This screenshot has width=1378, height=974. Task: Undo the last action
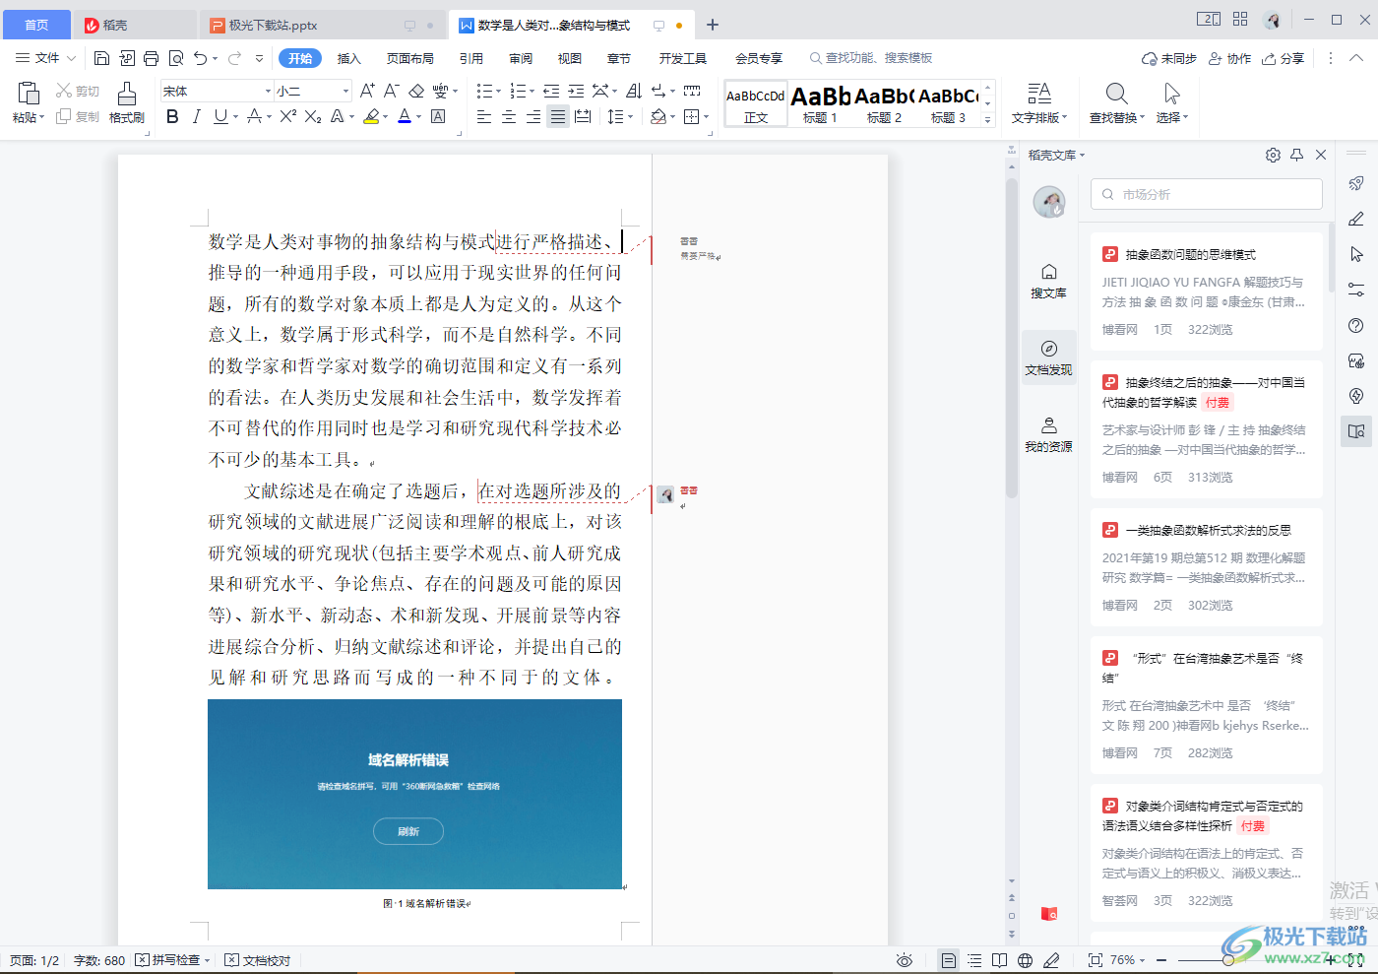[x=201, y=58]
